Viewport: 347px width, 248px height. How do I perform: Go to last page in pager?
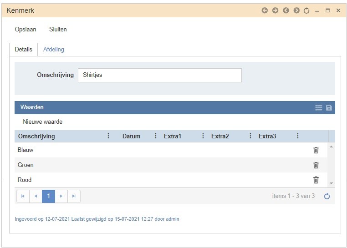74,196
